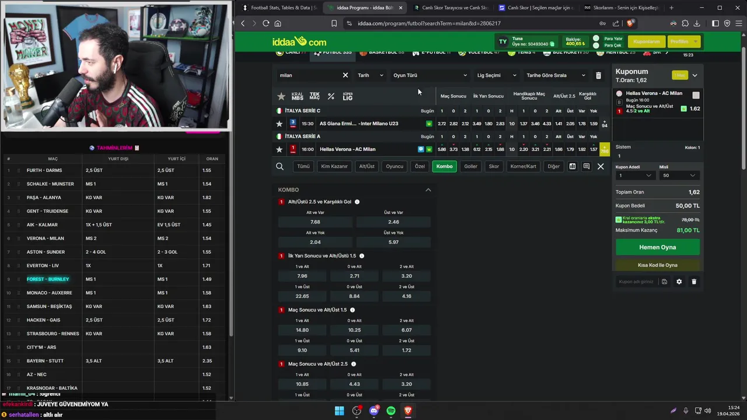
Task: Click the 'Kısa Kod ile Oyna' button
Action: (658, 265)
